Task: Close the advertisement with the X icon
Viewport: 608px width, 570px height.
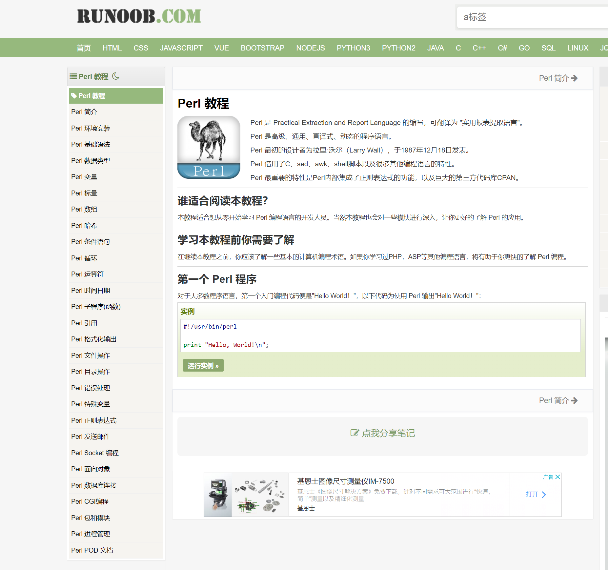Action: pos(557,477)
